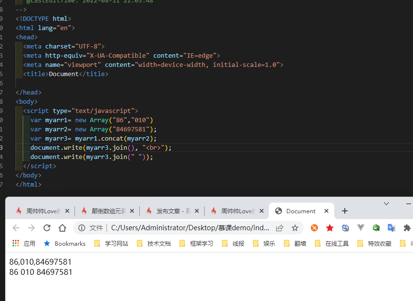413x301 pixels.
Task: Close the fourth 周帅帅Love tab
Action: point(262,211)
